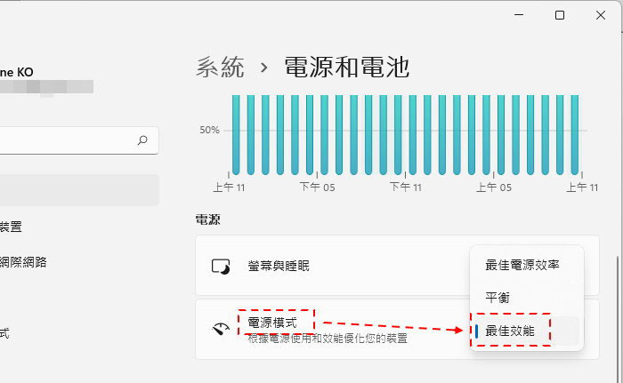Viewport: 623px width, 383px height.
Task: Click the 螢幕與睡眠 monitor icon
Action: (221, 266)
